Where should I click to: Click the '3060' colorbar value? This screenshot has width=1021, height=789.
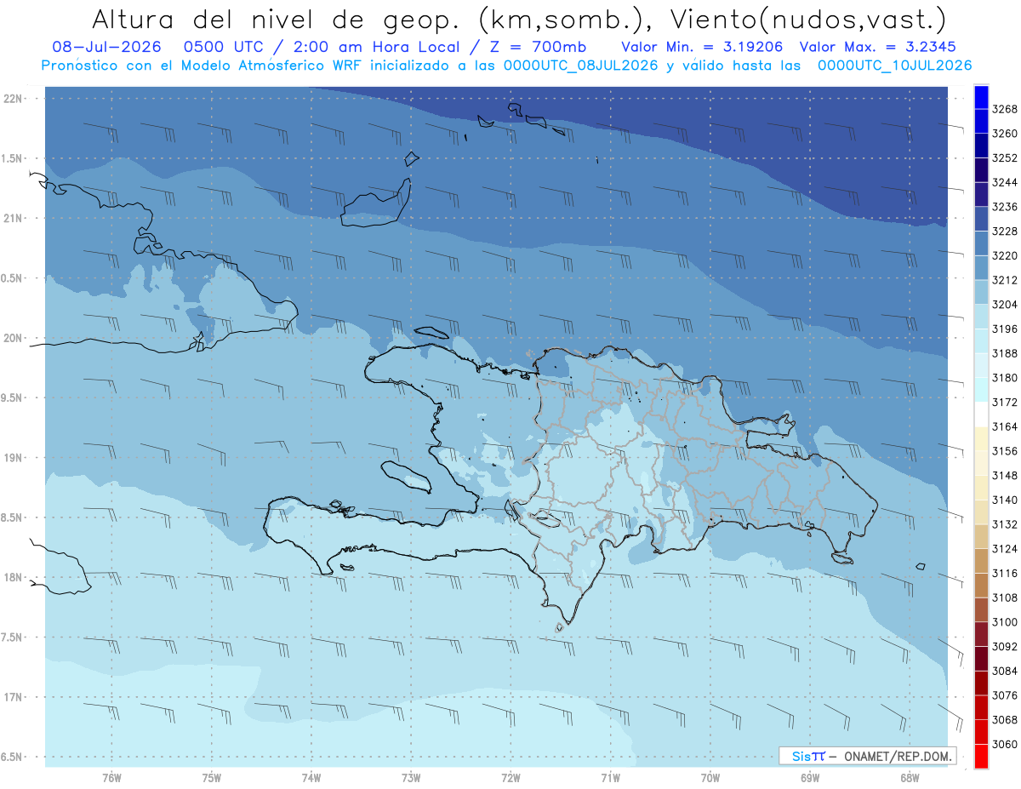tap(1005, 744)
